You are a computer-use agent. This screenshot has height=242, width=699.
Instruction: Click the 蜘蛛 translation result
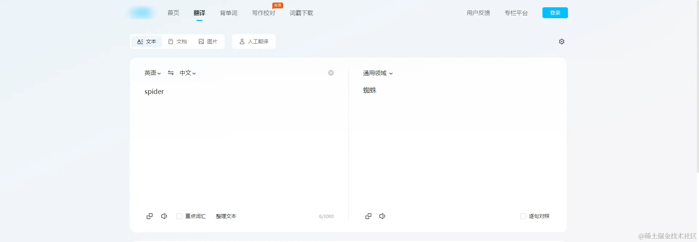click(370, 90)
